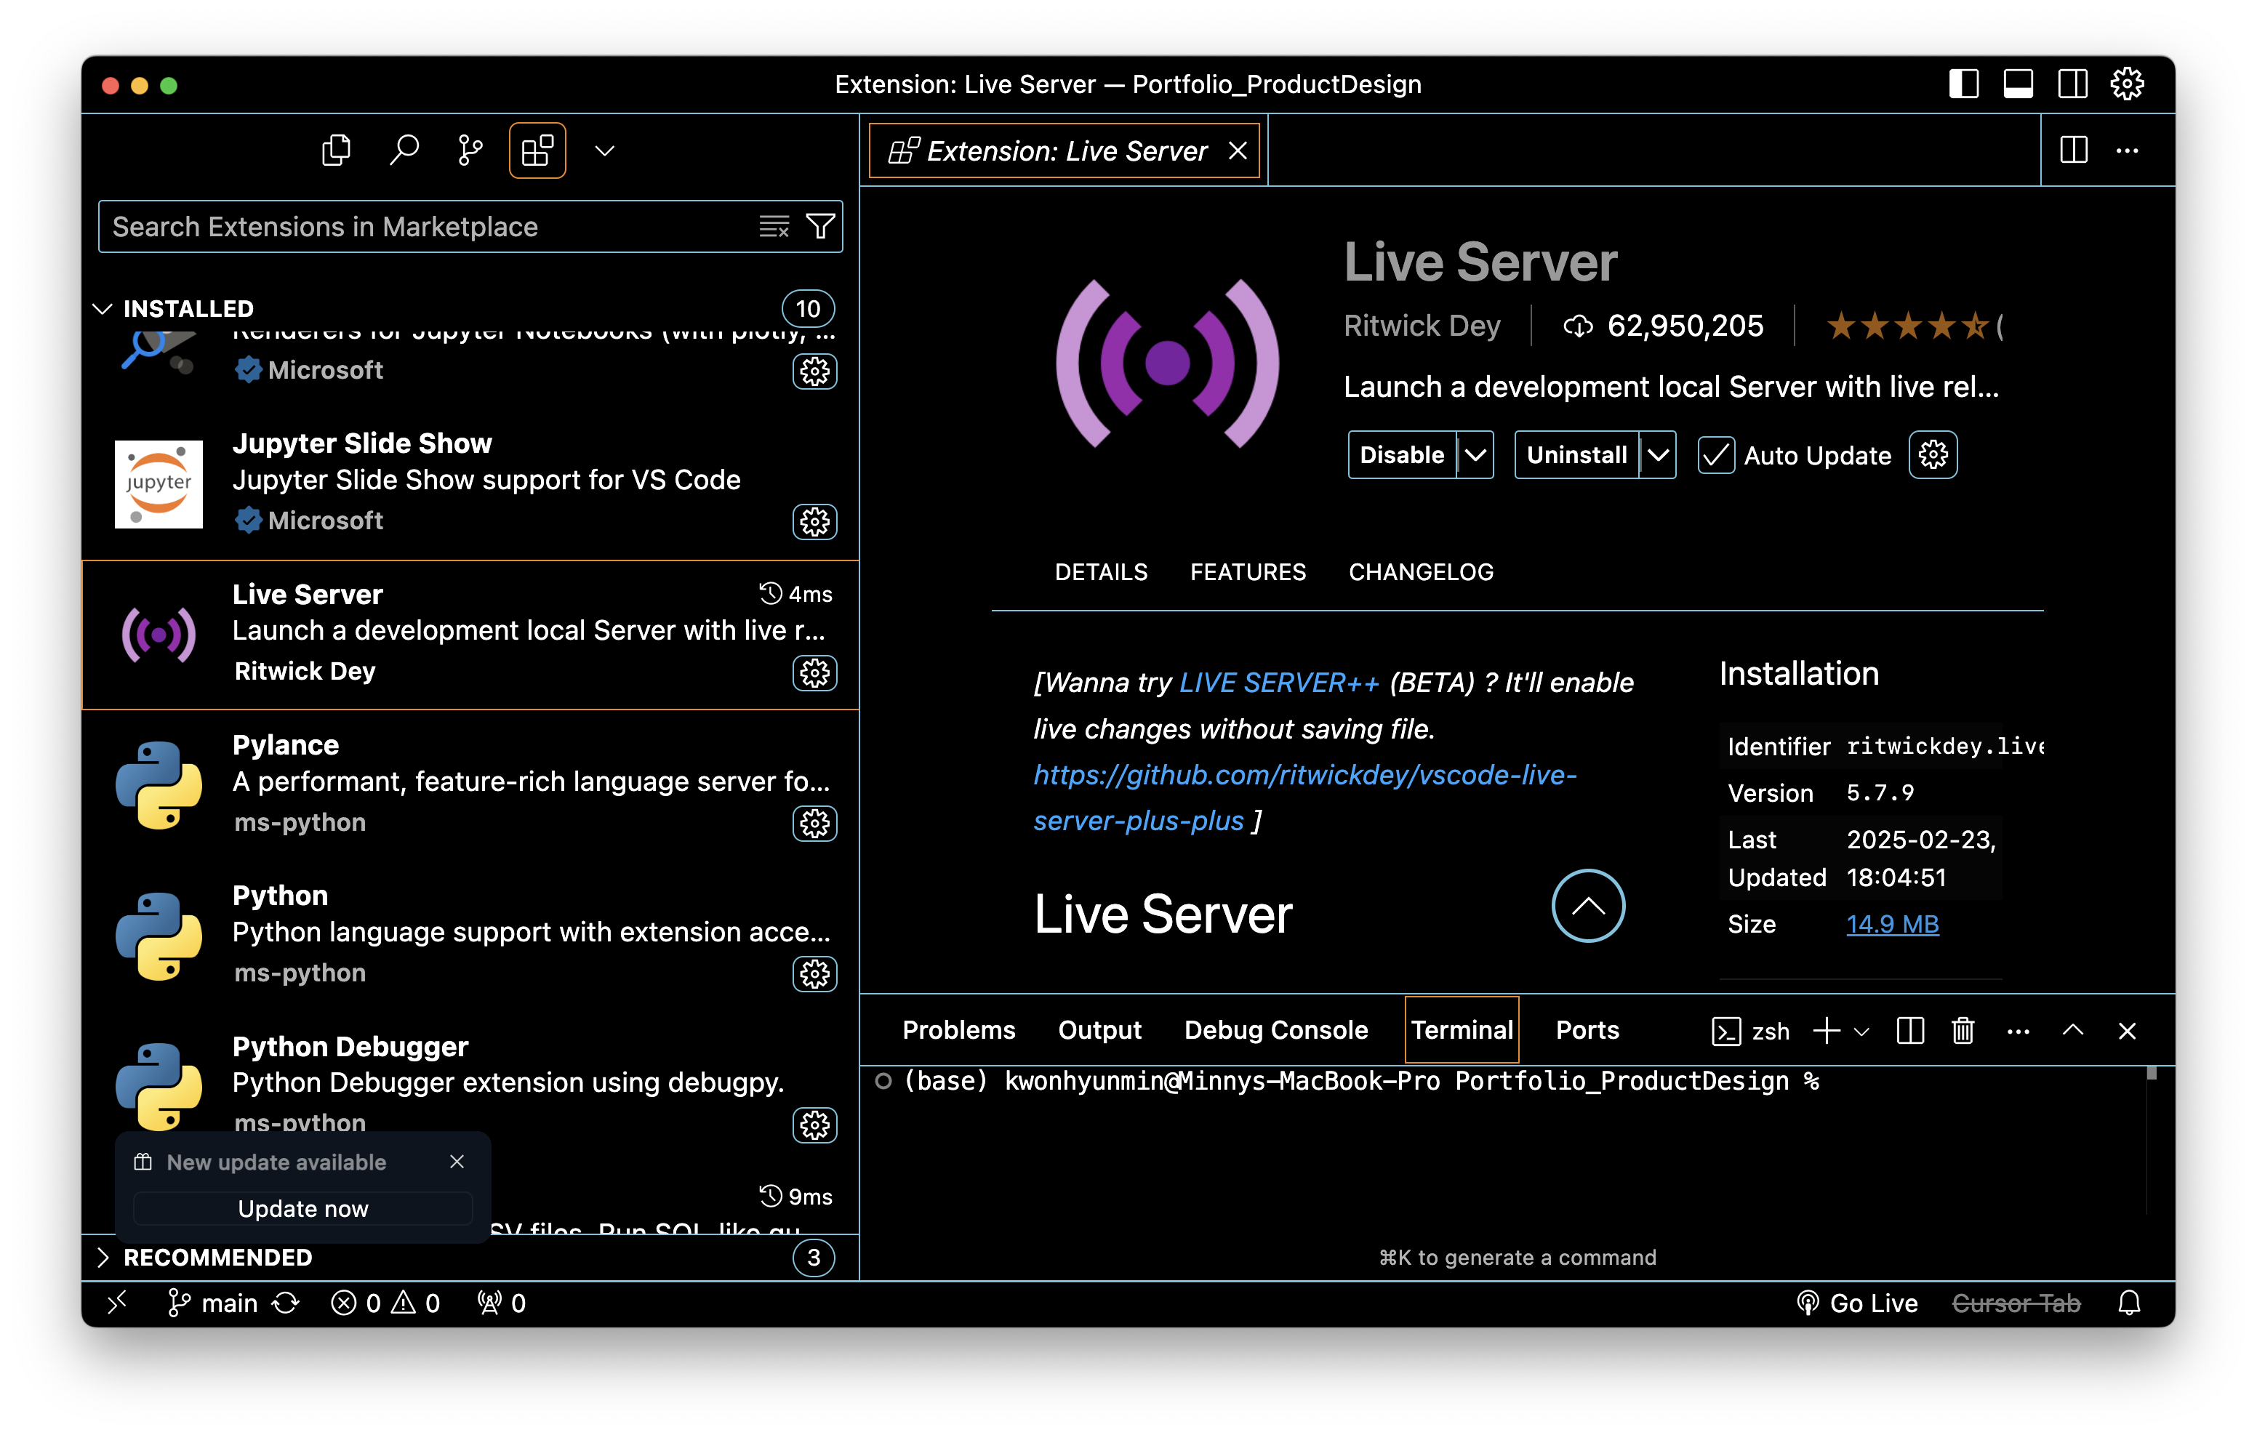The image size is (2257, 1435).
Task: Switch to the FEATURES tab
Action: tap(1248, 572)
